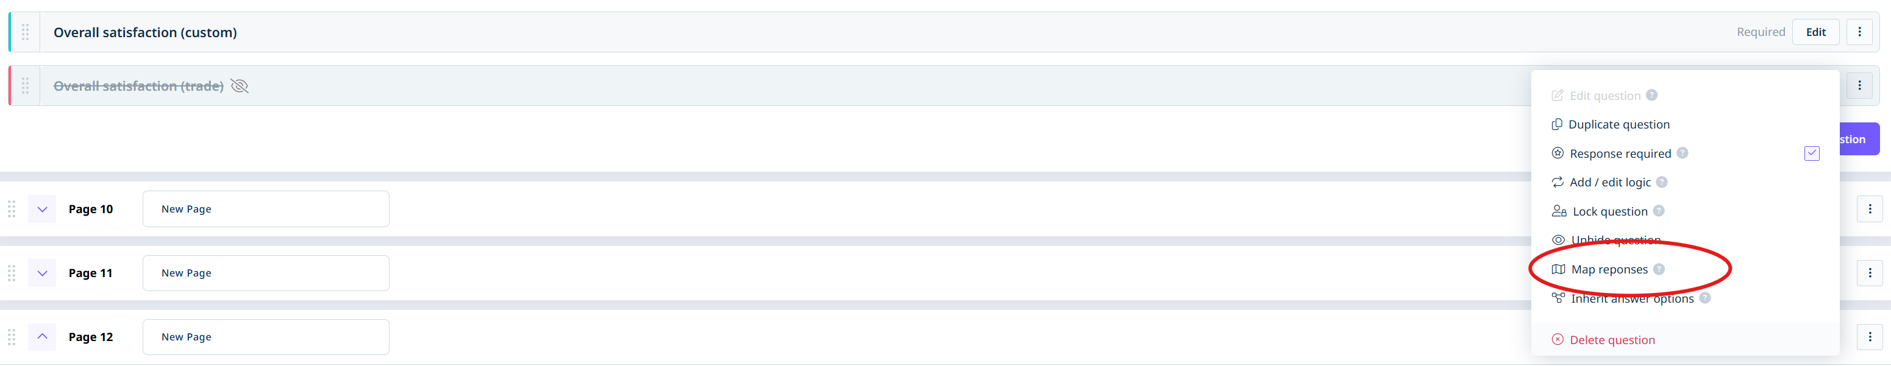Click help icon next to Response required
Viewport: 1891px width, 366px height.
[x=1683, y=153]
